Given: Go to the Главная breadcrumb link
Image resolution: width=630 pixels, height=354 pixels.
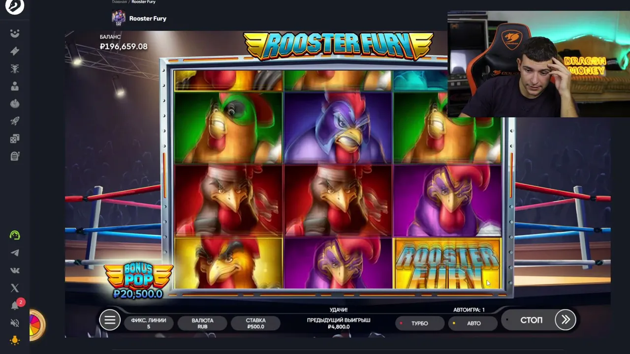Looking at the screenshot, I should pyautogui.click(x=119, y=2).
